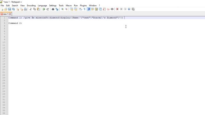Viewport: 205px width, 115px height.
Task: Open the Language menu
Action: click(42, 5)
